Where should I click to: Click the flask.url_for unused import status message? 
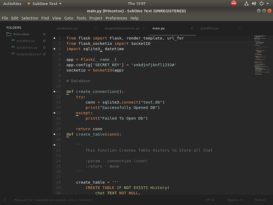coord(54,200)
